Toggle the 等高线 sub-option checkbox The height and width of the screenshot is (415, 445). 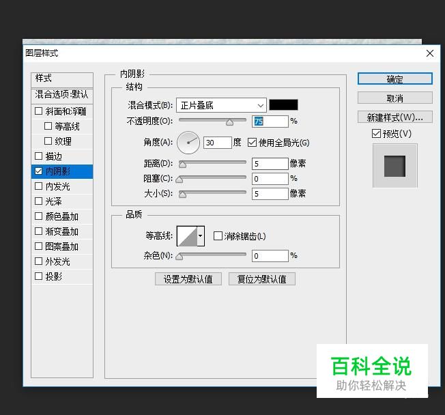click(x=48, y=126)
